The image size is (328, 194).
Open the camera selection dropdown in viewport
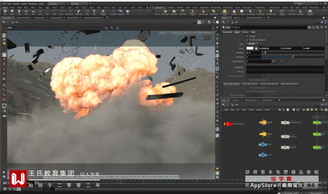[191, 33]
